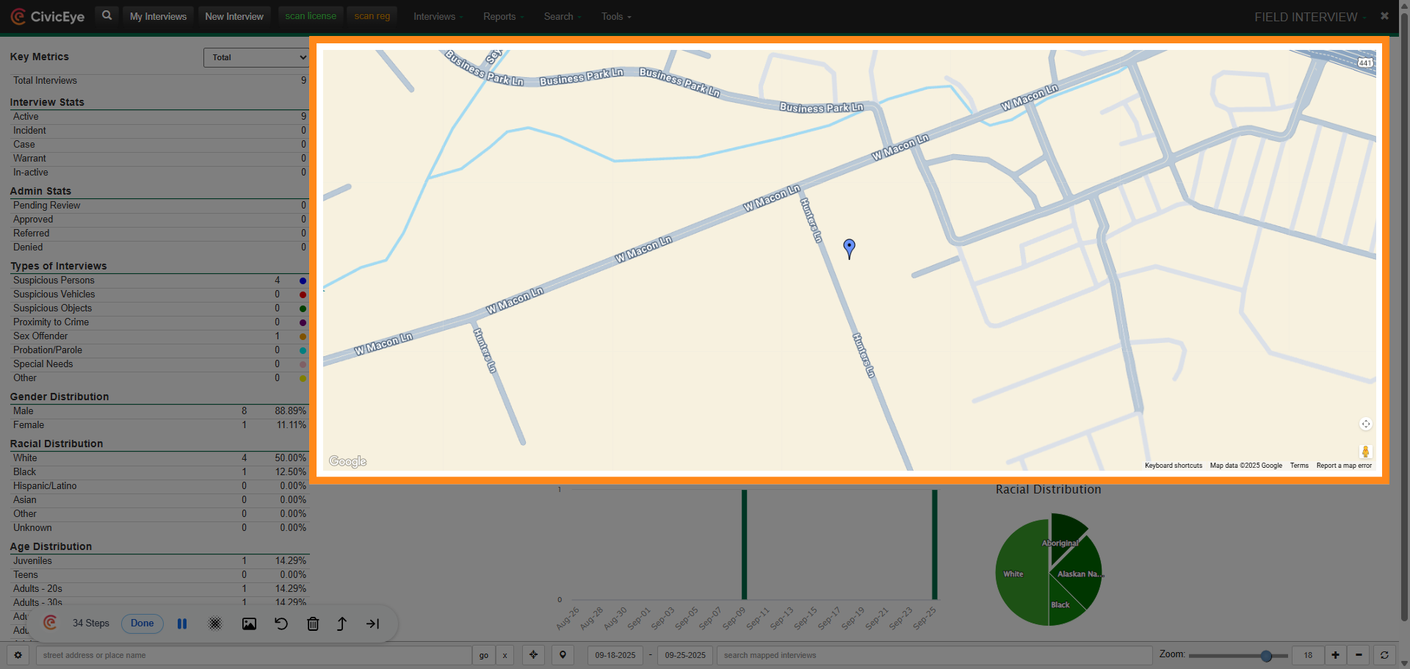Open the FIELD INTERVIEW module dropdown

1309,17
